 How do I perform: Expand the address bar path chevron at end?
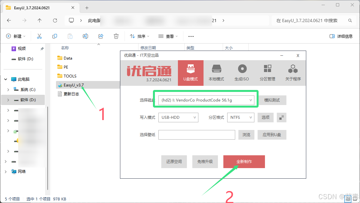pos(223,20)
